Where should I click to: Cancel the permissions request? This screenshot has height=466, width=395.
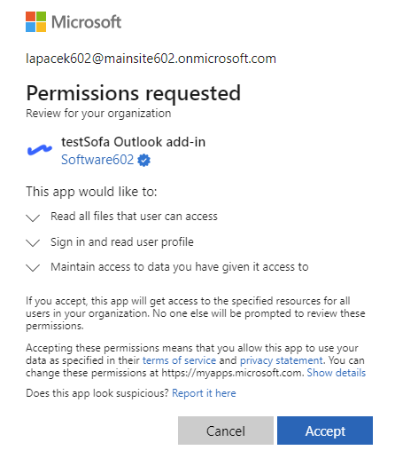click(x=226, y=430)
